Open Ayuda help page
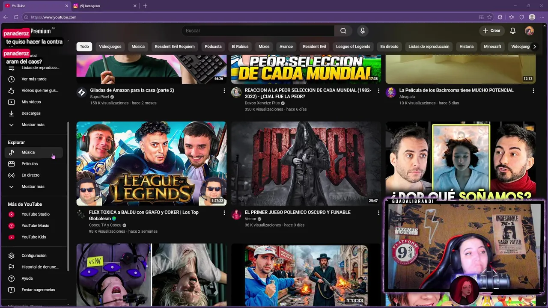Viewport: 548px width, 308px height. click(x=34, y=278)
